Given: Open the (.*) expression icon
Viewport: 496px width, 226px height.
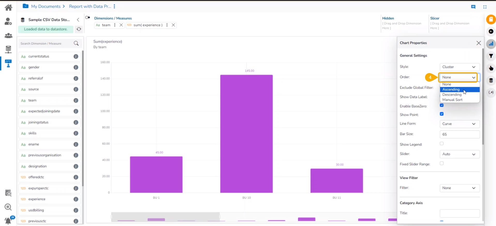Looking at the screenshot, I should 491,92.
